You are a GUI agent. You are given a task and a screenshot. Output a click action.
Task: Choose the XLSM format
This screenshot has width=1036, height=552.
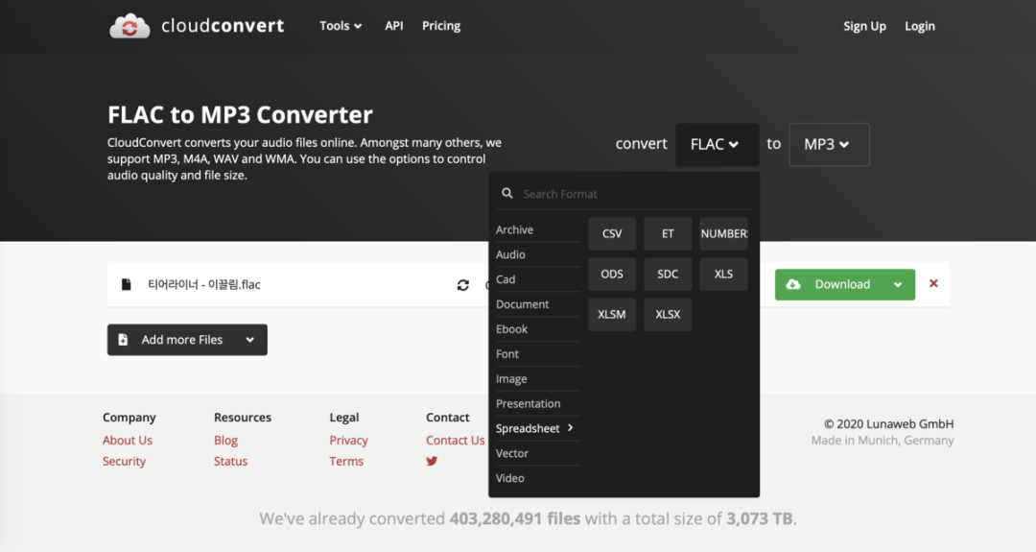pos(612,314)
